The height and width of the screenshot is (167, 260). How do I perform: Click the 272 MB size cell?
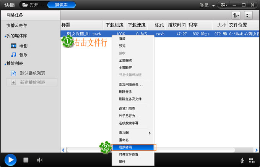pos(221,34)
